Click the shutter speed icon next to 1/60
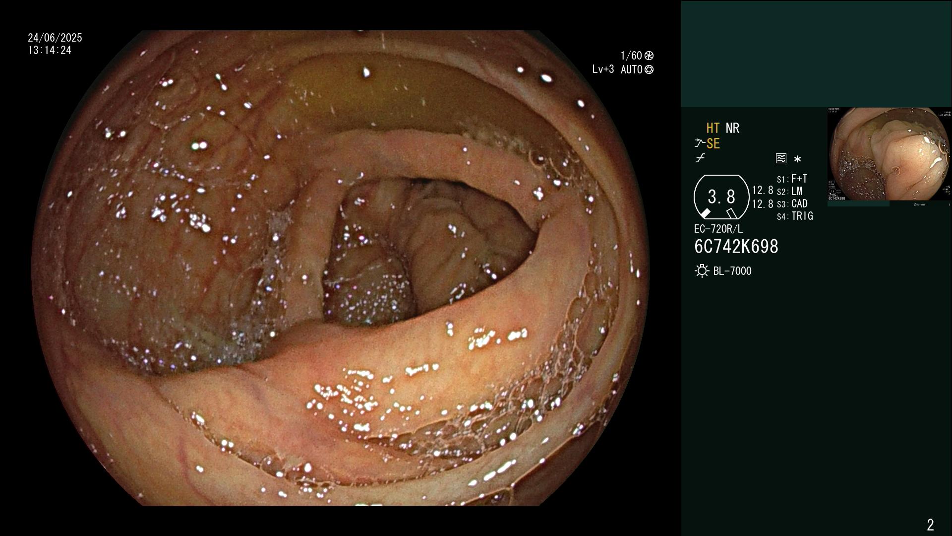The image size is (952, 536). [x=649, y=56]
